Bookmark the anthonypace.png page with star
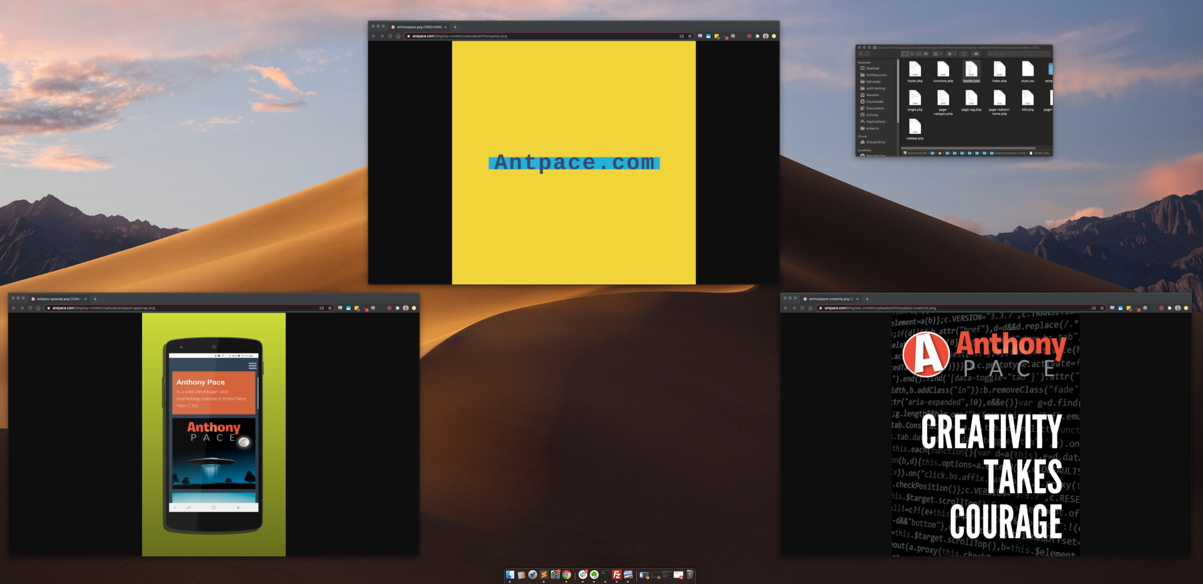The image size is (1203, 584). [x=690, y=36]
